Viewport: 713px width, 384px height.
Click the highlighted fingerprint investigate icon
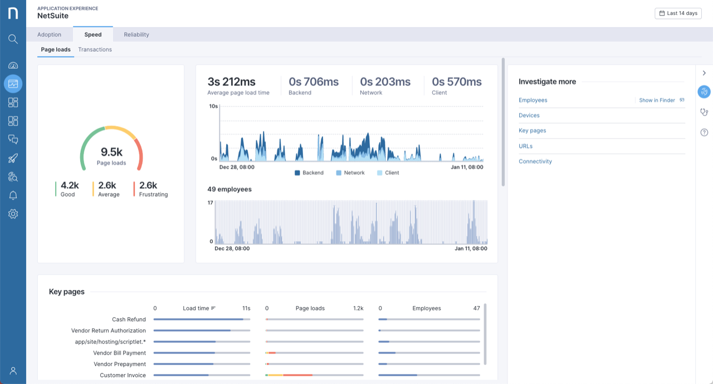pyautogui.click(x=704, y=92)
